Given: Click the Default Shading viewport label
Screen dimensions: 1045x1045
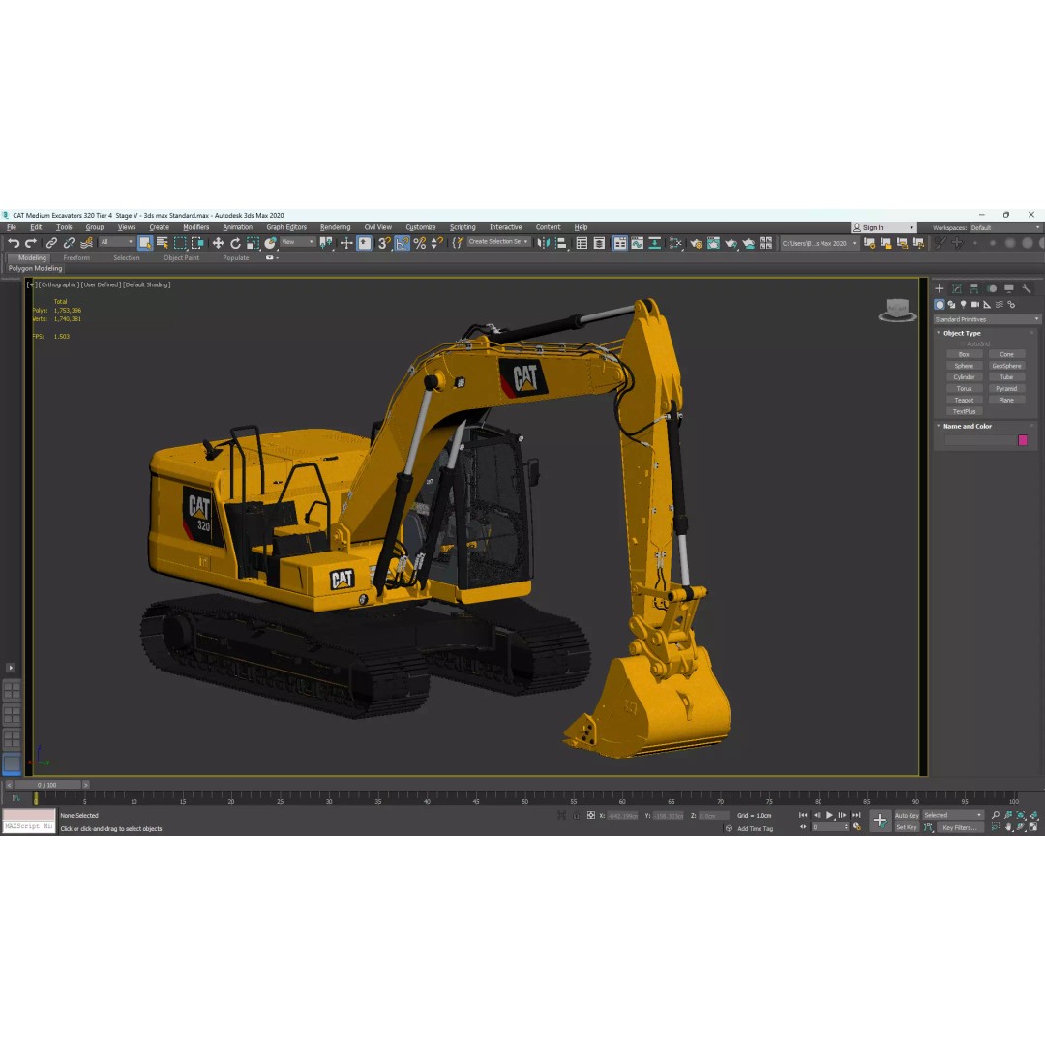Looking at the screenshot, I should (147, 284).
